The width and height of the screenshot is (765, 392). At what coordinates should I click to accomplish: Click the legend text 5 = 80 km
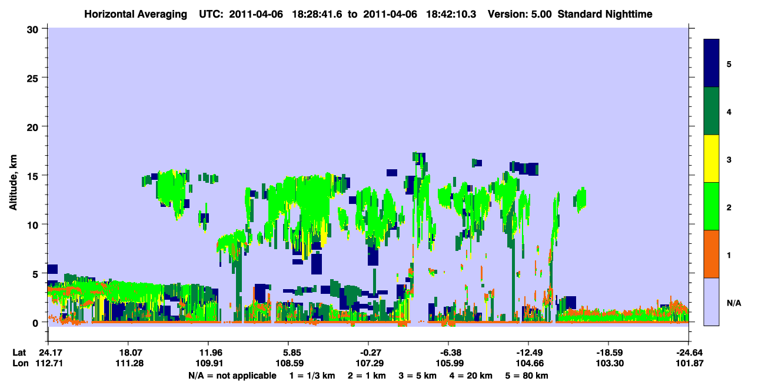tap(527, 375)
